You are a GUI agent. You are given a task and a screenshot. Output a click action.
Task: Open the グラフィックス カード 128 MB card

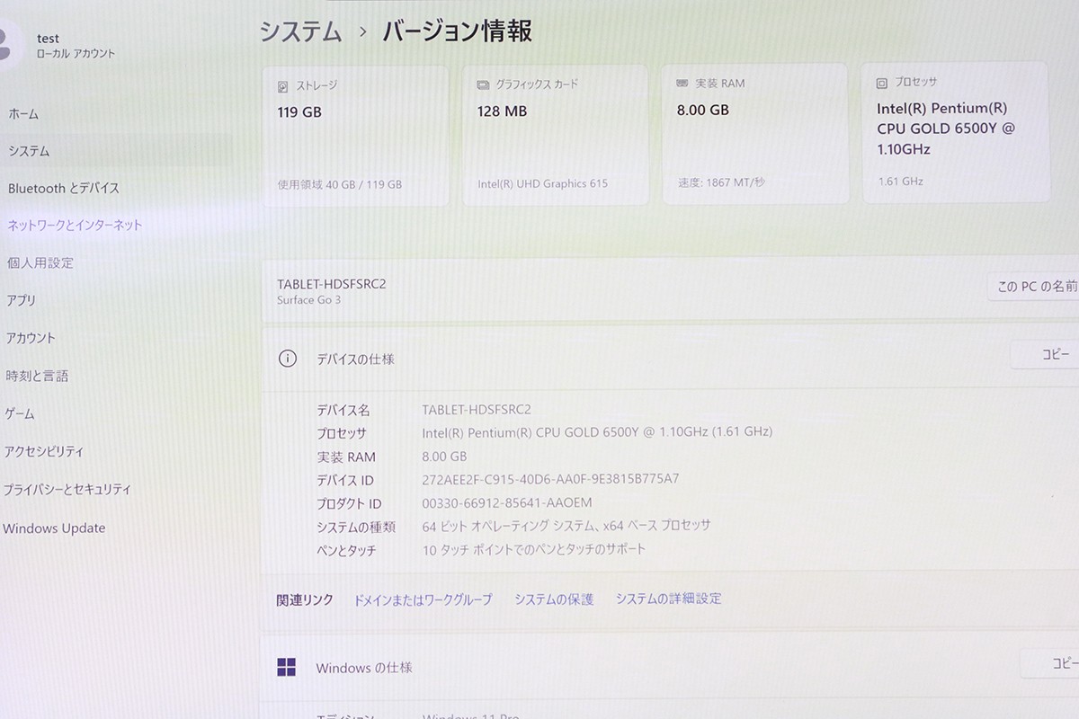[x=555, y=135]
